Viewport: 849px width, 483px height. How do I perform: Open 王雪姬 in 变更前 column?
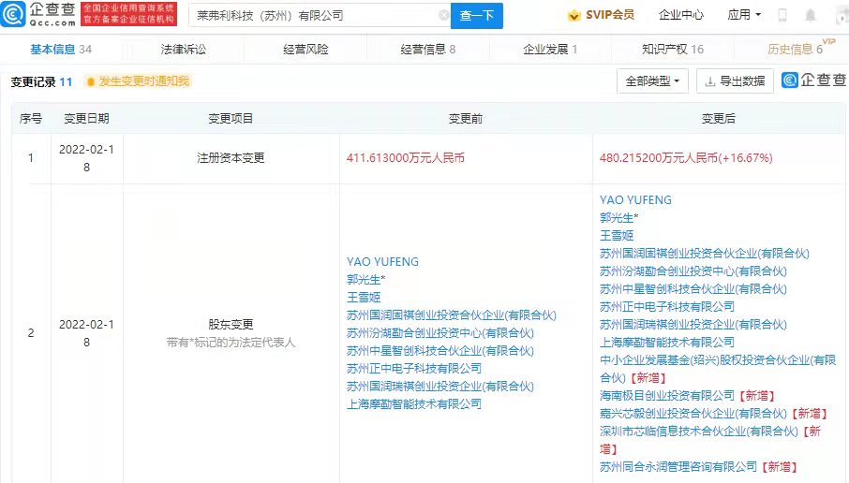click(364, 298)
